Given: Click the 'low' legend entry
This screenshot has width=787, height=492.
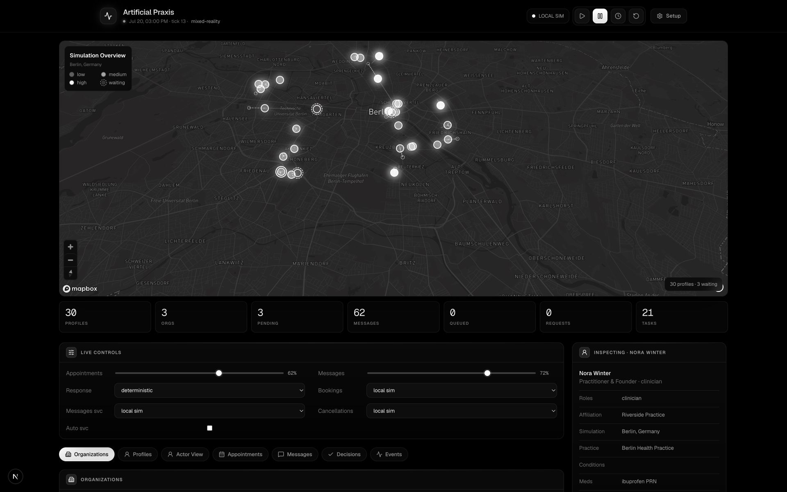Looking at the screenshot, I should [x=77, y=75].
